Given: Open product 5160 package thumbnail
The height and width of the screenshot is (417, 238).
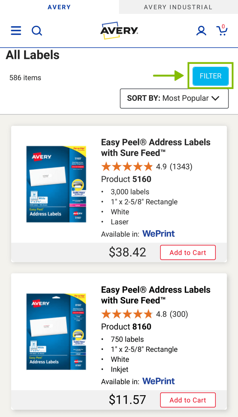Looking at the screenshot, I should click(56, 184).
